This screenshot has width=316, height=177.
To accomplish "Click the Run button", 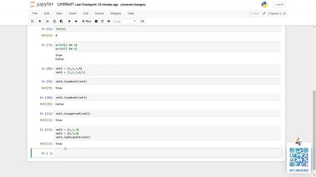I will [87, 21].
